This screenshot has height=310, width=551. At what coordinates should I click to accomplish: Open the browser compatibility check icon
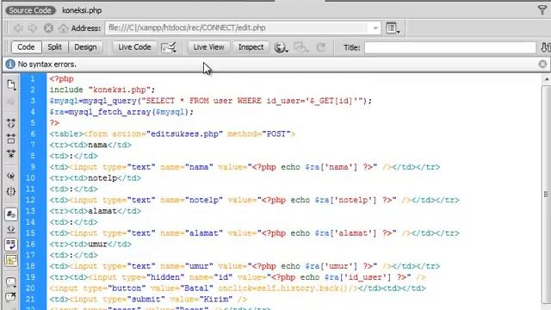[x=169, y=47]
